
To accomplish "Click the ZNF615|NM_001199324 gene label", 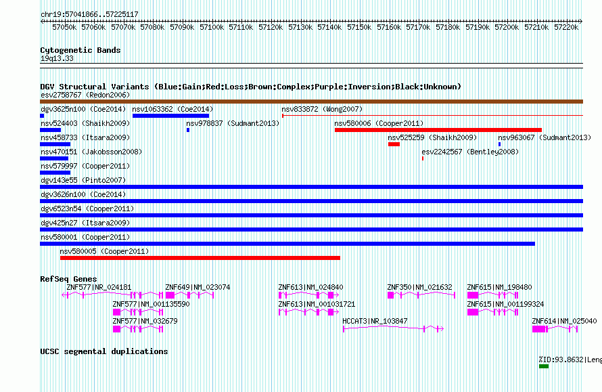I will click(505, 304).
